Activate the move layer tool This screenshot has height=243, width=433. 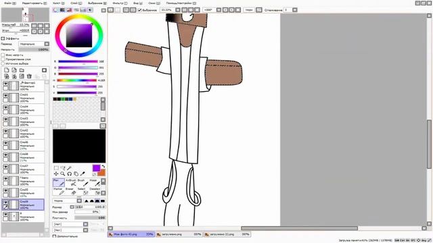point(56,174)
